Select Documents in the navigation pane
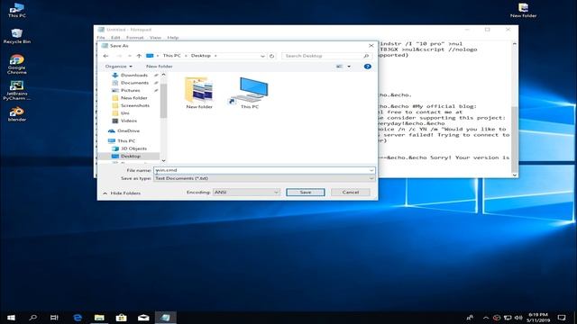577x324 pixels. pyautogui.click(x=134, y=83)
